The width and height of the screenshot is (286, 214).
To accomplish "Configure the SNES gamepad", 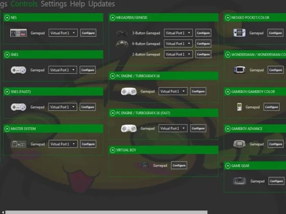I will pyautogui.click(x=88, y=70).
